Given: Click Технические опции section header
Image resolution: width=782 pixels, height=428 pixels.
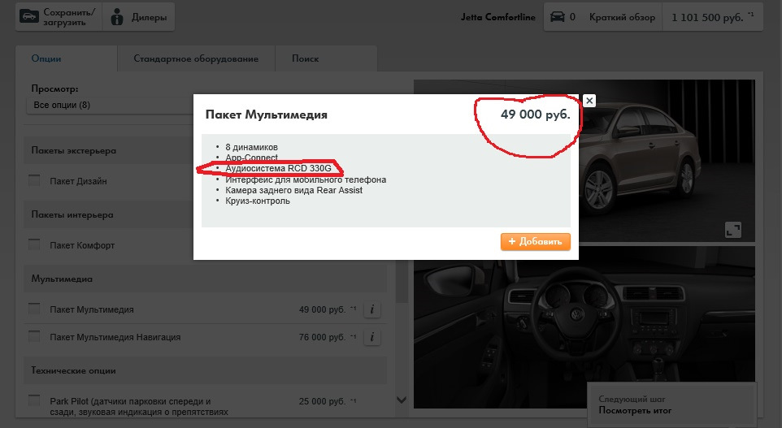Looking at the screenshot, I should point(205,370).
